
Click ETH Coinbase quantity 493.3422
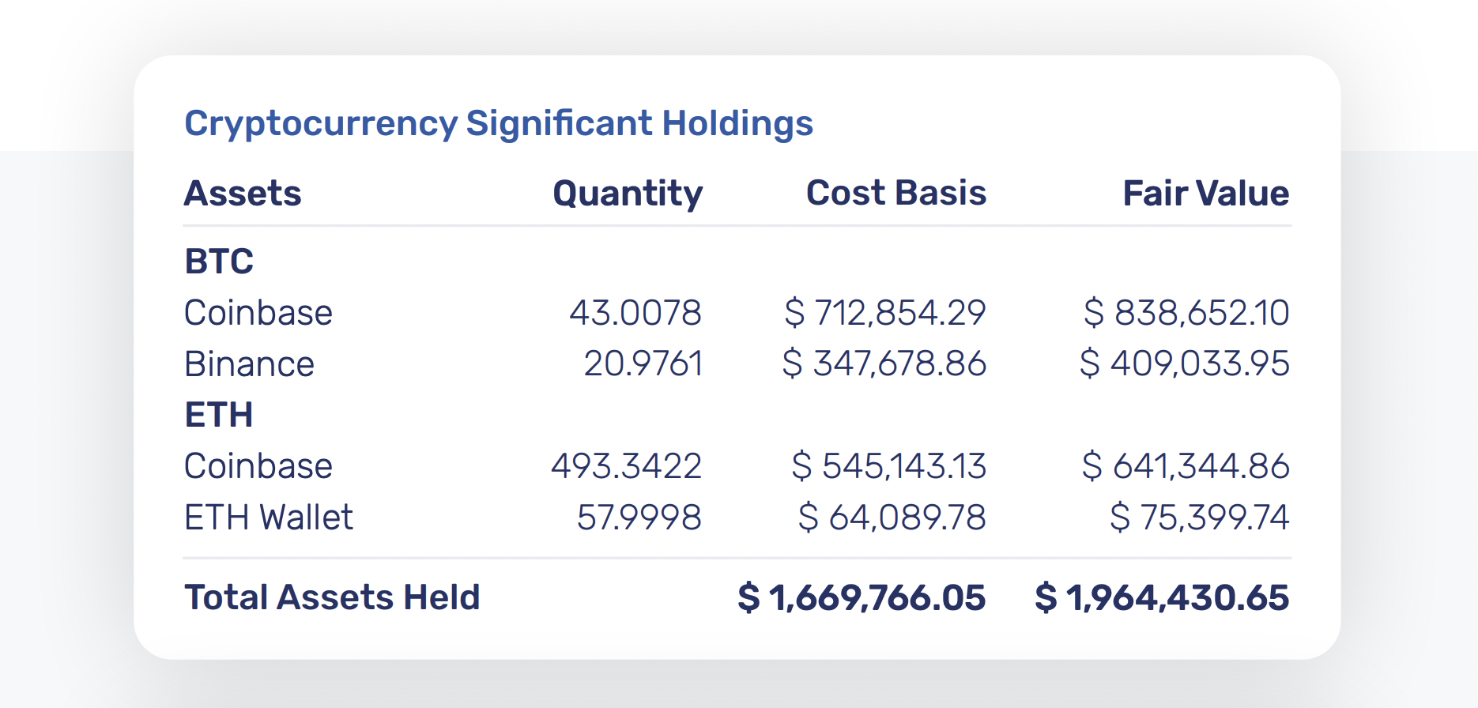(626, 466)
